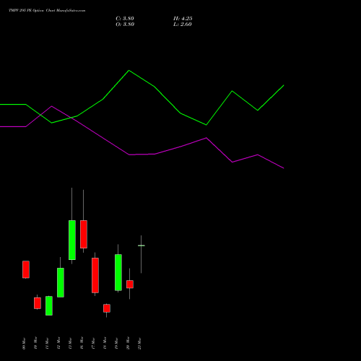Click the peak of the green indicator line
361x361 pixels.
(x=129, y=71)
